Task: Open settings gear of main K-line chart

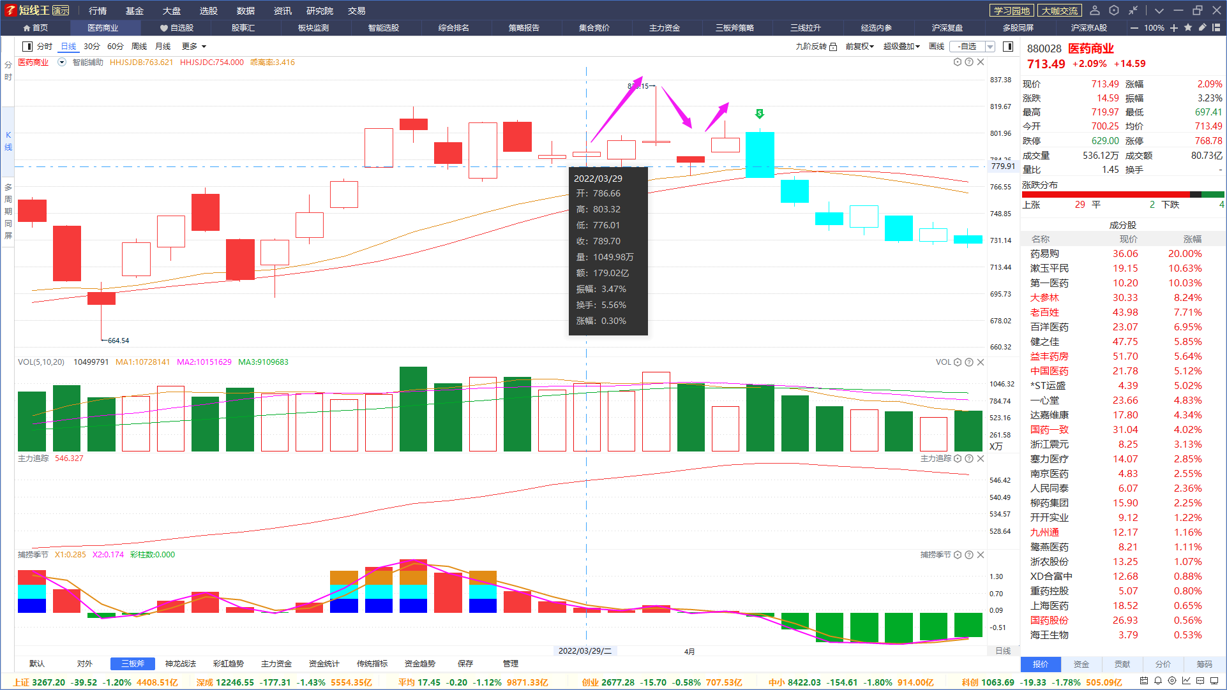Action: pyautogui.click(x=958, y=62)
